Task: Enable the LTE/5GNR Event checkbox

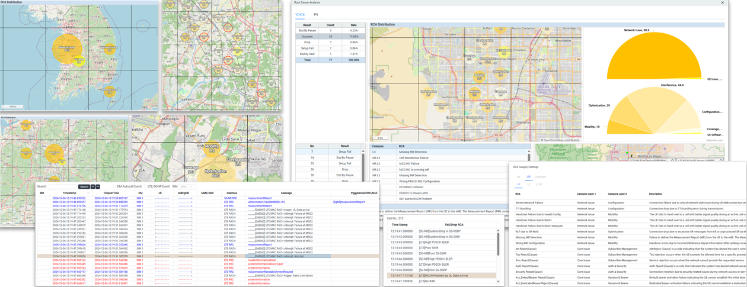Action: click(x=145, y=186)
